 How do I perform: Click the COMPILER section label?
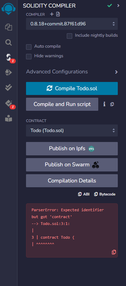point(35,14)
